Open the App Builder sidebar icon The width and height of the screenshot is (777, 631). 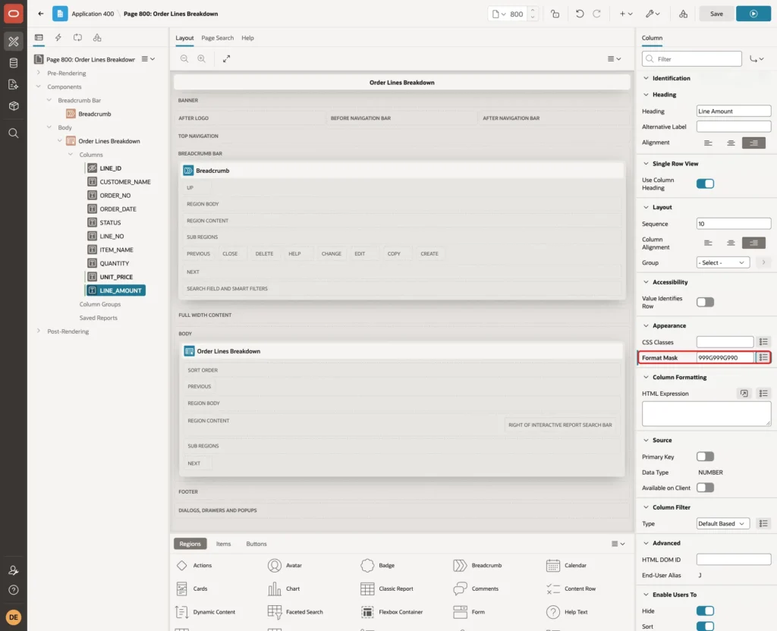pos(14,42)
